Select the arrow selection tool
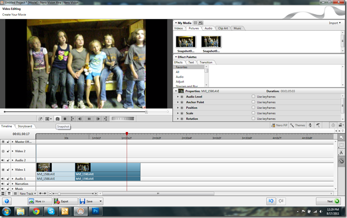This screenshot has width=347, height=218. (342, 137)
